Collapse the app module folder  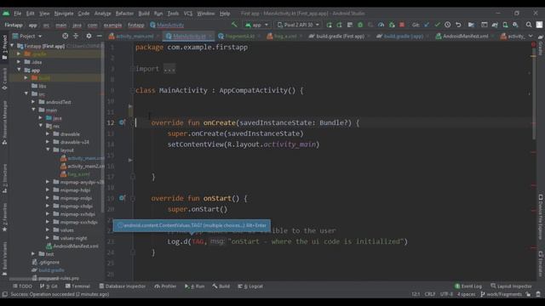(19, 70)
